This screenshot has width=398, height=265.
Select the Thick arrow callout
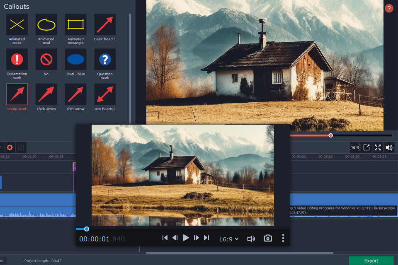[x=46, y=94]
